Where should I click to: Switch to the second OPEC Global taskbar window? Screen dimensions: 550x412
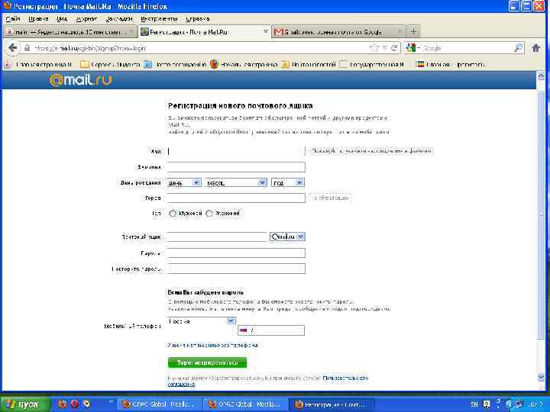(245, 404)
